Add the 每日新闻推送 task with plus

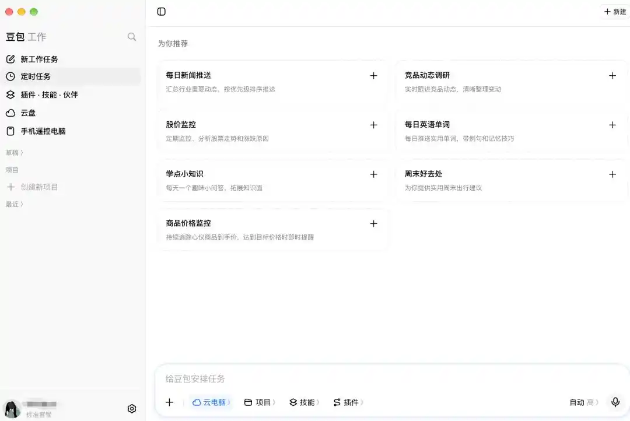pyautogui.click(x=374, y=76)
